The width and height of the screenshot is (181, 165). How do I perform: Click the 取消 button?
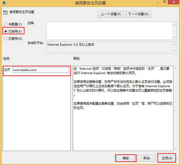click(x=146, y=158)
